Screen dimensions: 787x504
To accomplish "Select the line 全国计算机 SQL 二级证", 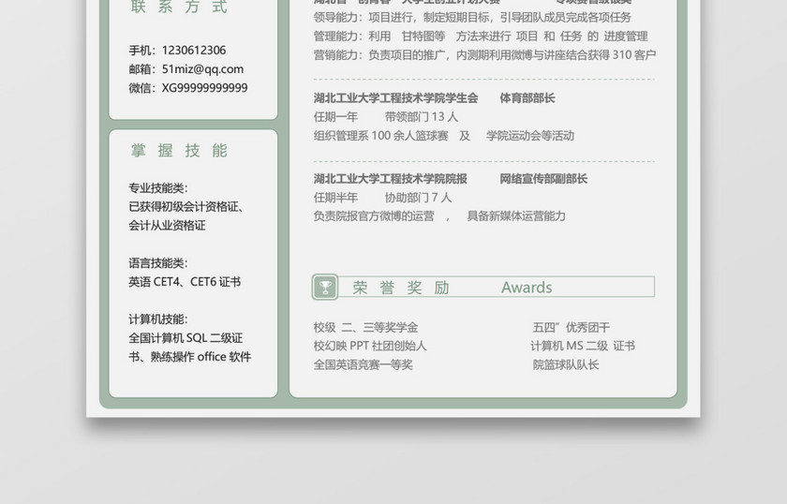I will 186,338.
